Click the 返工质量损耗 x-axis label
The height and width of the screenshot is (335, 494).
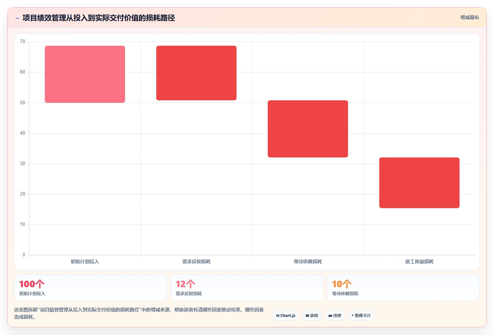(419, 261)
